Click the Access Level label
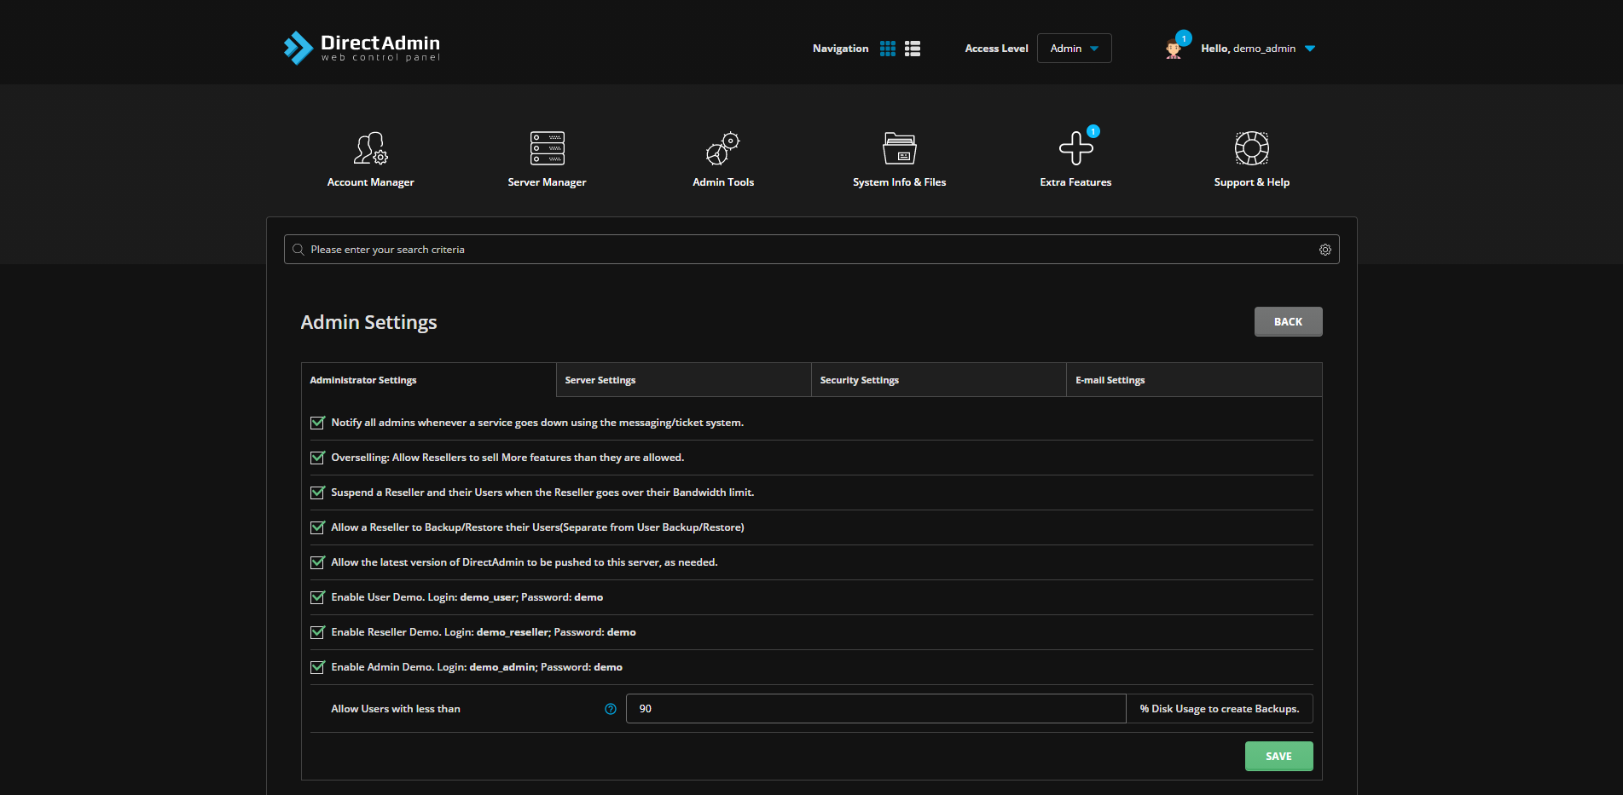The image size is (1623, 795). 996,49
